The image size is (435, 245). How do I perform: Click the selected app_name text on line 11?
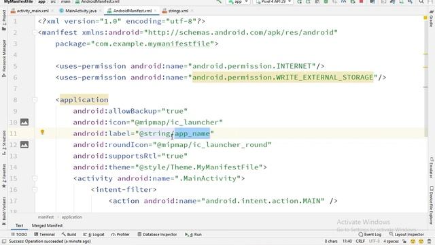[x=192, y=133]
